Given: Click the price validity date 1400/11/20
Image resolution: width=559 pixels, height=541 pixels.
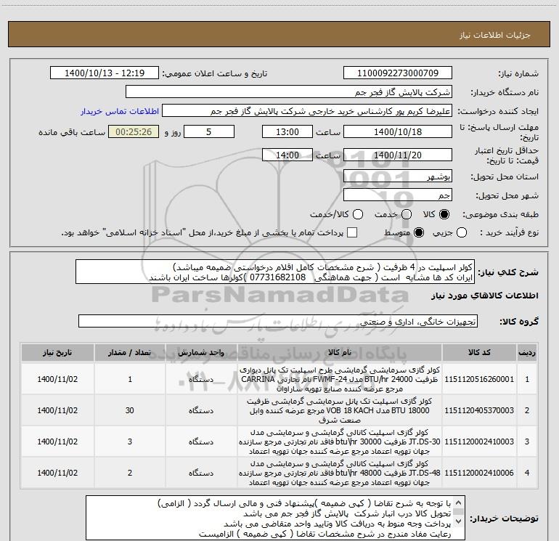Looking at the screenshot, I should click(398, 155).
